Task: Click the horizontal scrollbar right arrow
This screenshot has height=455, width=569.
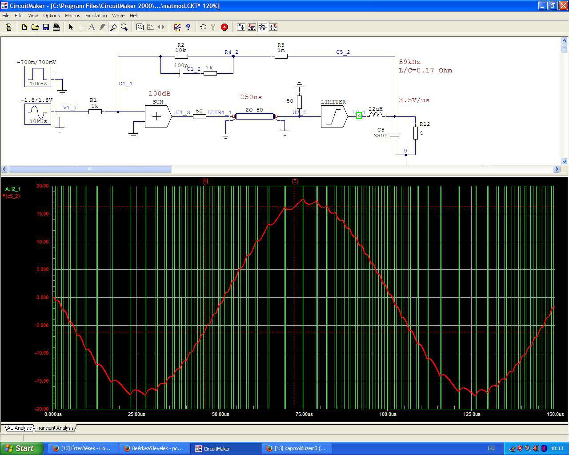Action: coord(557,169)
